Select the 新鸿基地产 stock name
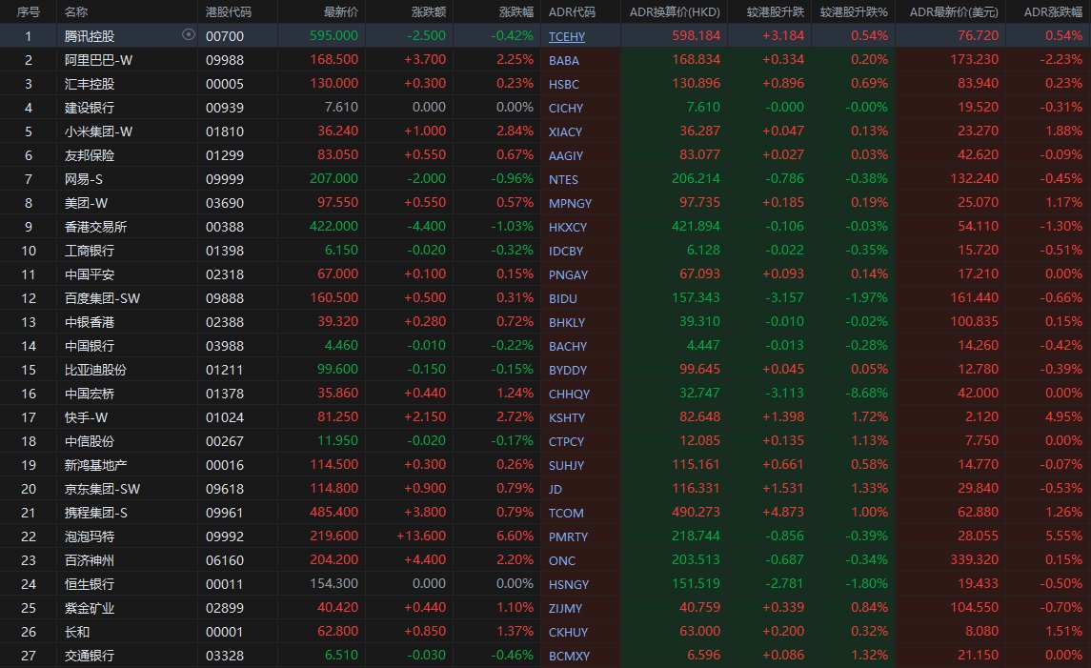 tap(95, 465)
